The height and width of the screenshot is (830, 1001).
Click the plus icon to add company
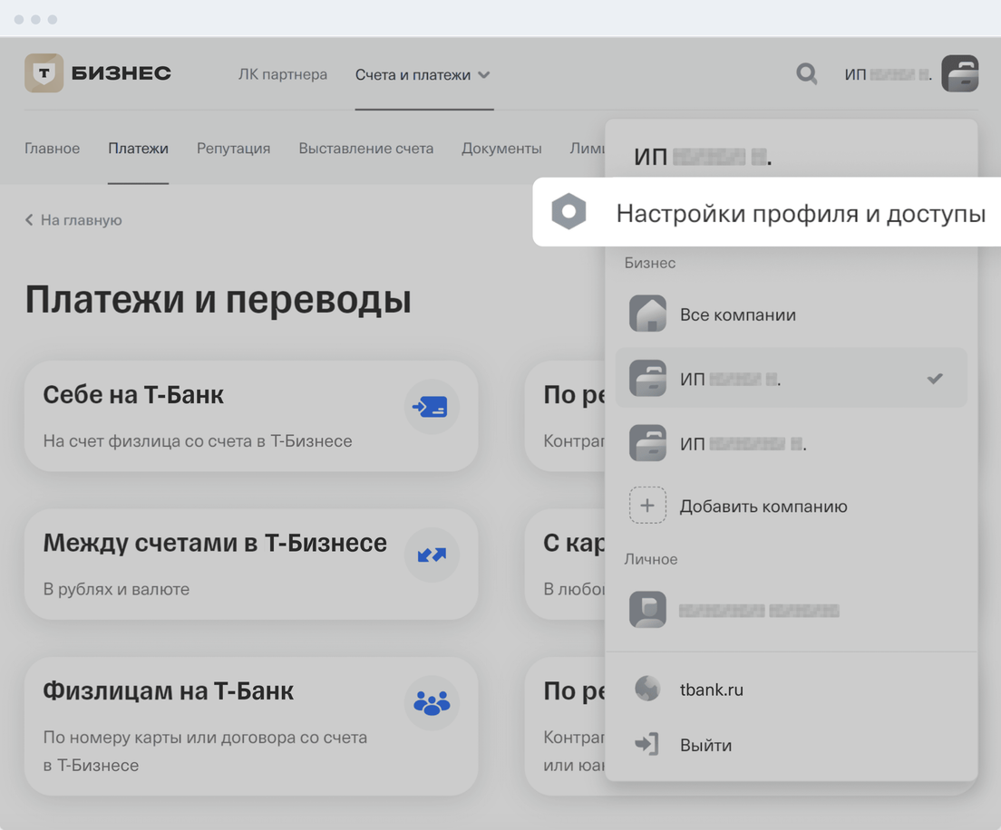point(647,506)
